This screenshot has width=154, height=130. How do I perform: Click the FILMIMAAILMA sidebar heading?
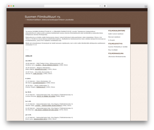pyautogui.click(x=116, y=53)
